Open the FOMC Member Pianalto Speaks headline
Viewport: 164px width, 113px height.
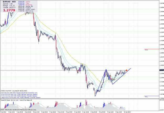pos(19,96)
